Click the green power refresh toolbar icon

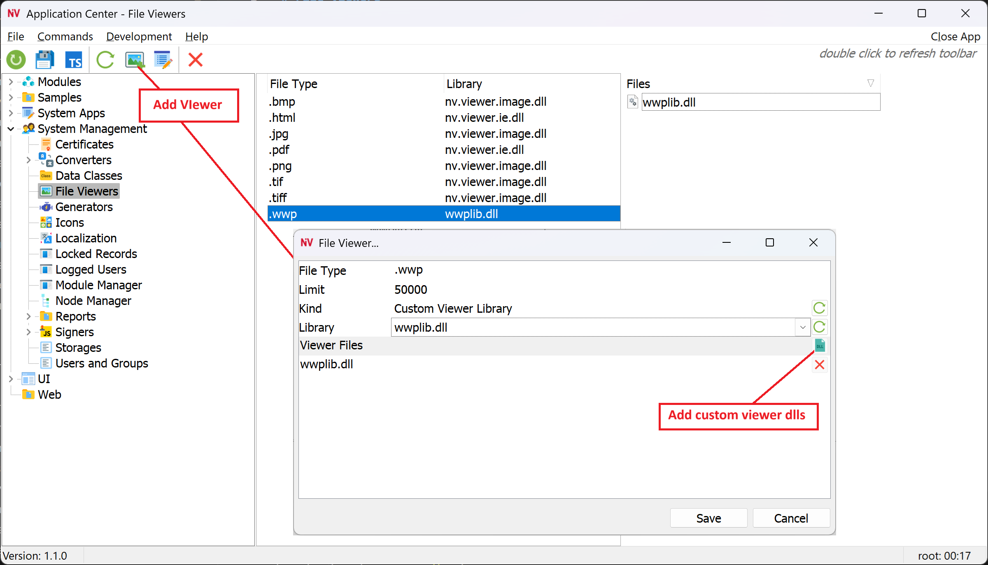tap(16, 60)
